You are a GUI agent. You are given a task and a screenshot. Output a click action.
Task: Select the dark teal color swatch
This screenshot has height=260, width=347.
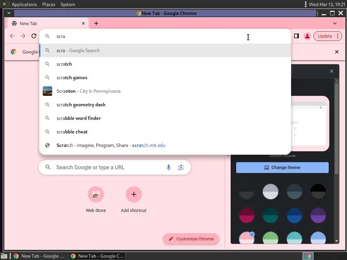270,215
